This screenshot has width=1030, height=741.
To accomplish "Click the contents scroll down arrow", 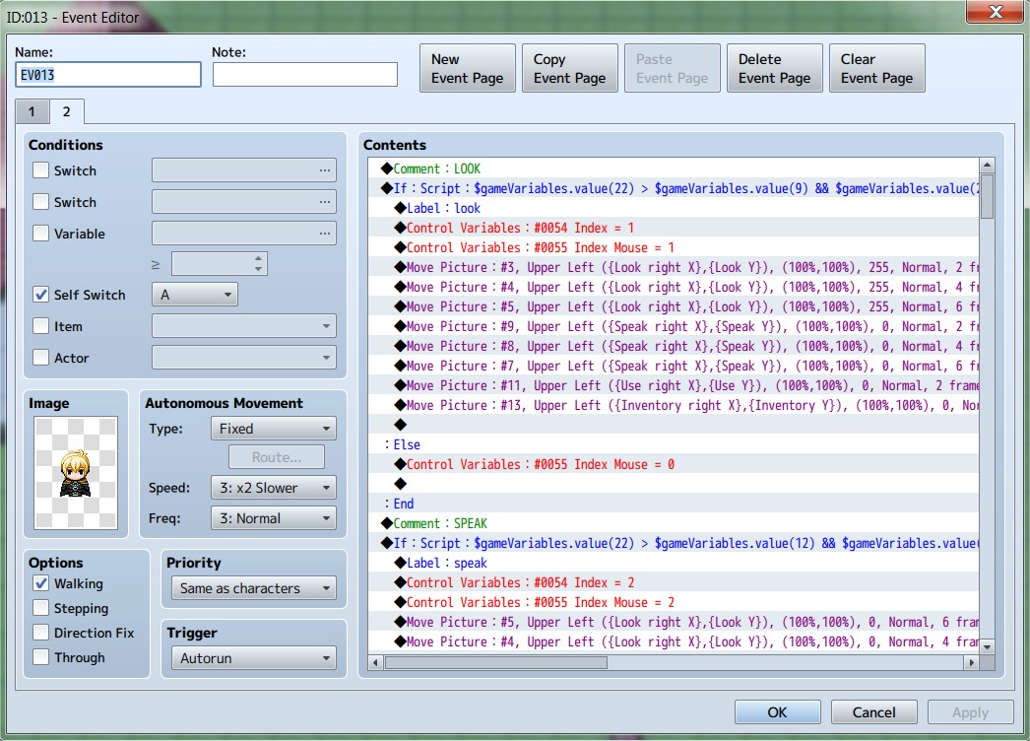I will [x=987, y=647].
